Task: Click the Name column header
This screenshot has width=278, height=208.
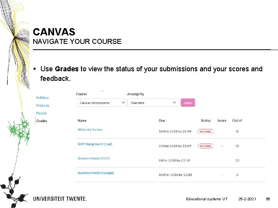Action: 82,121
